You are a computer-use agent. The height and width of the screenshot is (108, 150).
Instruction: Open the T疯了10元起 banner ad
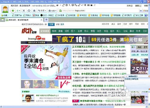(x=100, y=40)
